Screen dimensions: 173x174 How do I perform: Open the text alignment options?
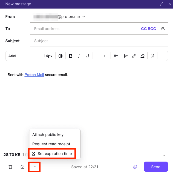pyautogui.click(x=116, y=56)
